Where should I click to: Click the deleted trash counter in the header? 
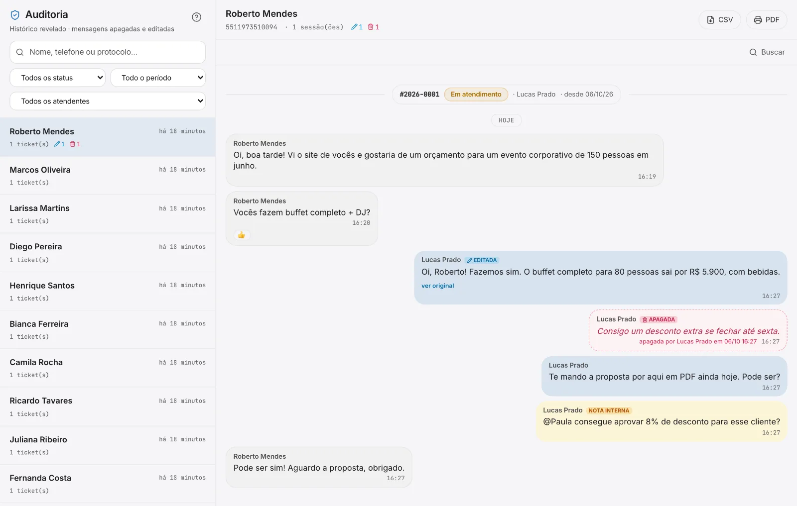pos(374,27)
